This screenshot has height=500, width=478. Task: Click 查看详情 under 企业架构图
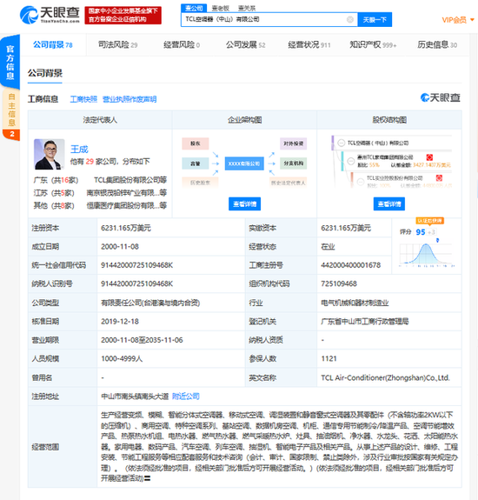click(244, 204)
